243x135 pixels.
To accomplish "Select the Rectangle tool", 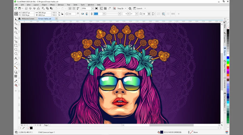I will tap(16, 45).
